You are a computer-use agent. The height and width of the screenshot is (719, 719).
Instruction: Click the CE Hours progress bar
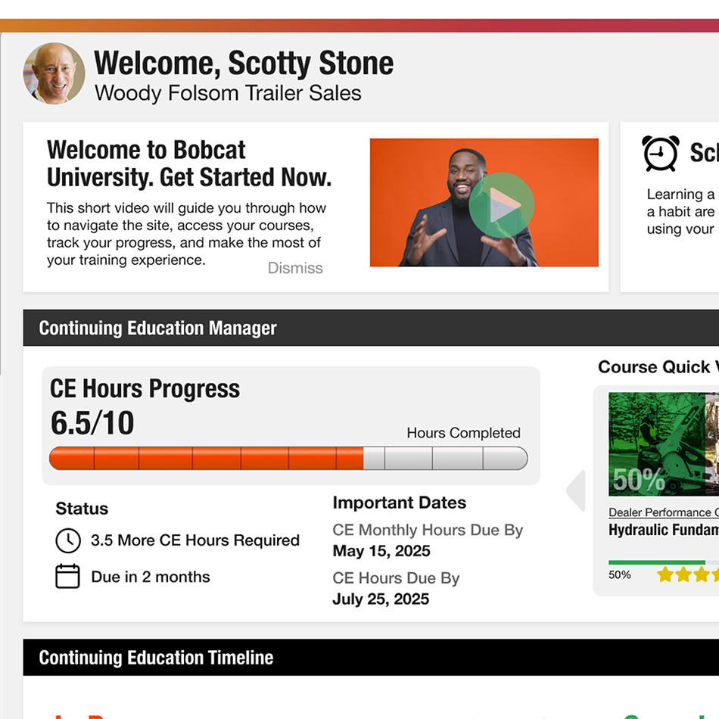tap(288, 459)
